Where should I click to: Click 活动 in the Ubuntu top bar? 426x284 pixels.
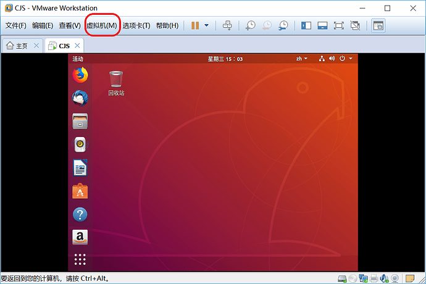coord(78,59)
